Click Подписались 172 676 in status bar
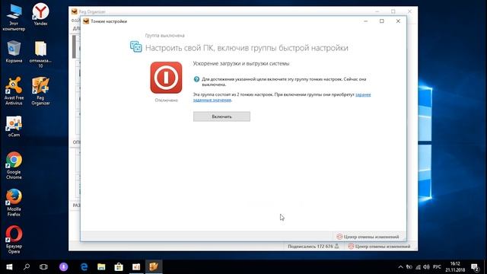The image size is (487, 274). [x=313, y=247]
